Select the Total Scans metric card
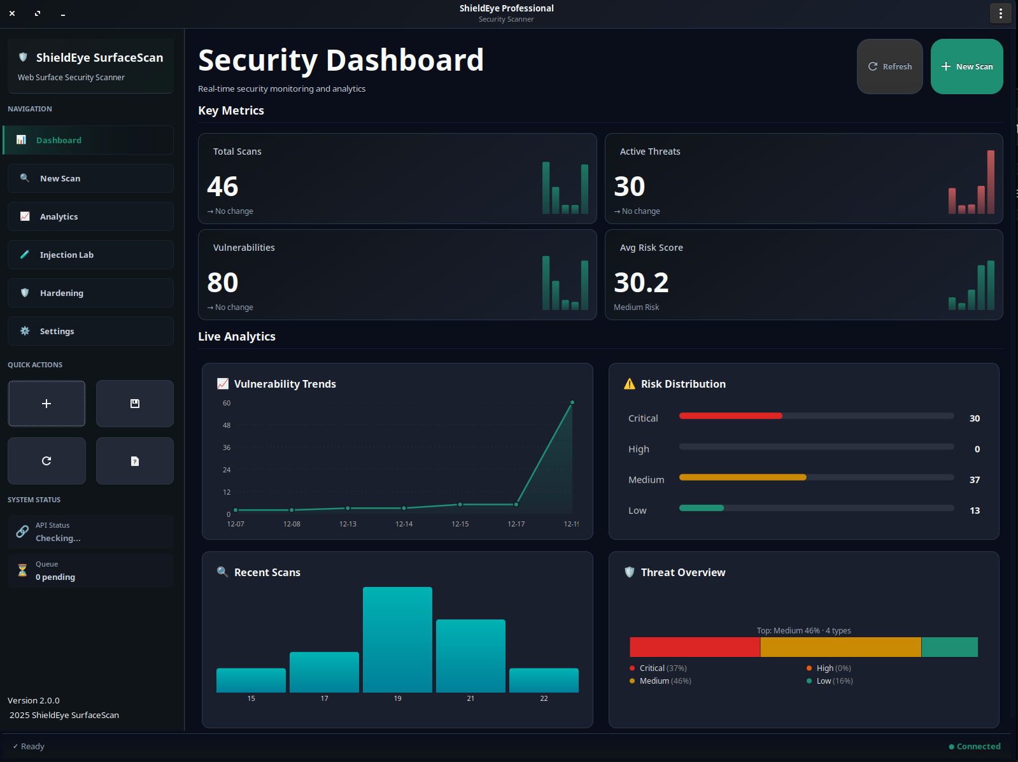The height and width of the screenshot is (762, 1018). (x=397, y=178)
